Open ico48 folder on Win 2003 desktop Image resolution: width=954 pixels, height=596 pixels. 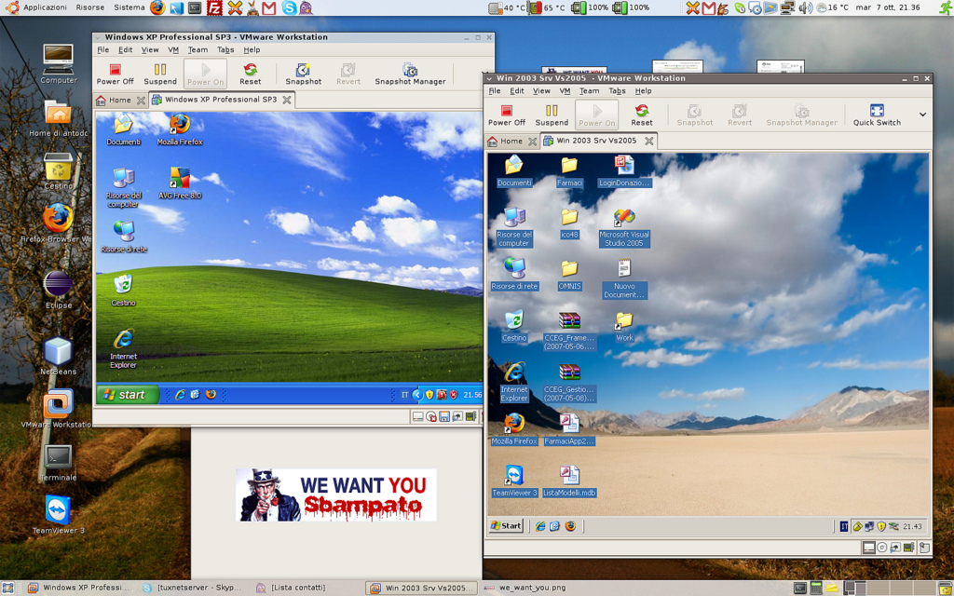(569, 223)
